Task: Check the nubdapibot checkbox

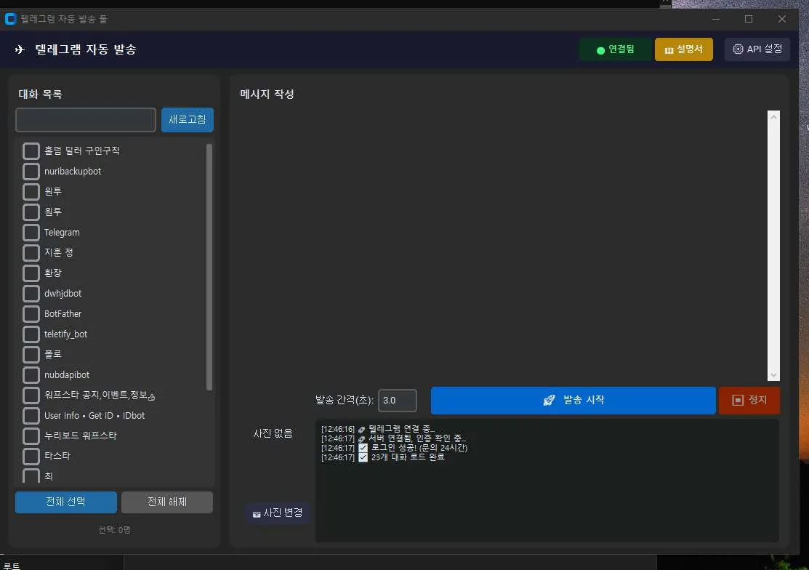Action: coord(31,375)
